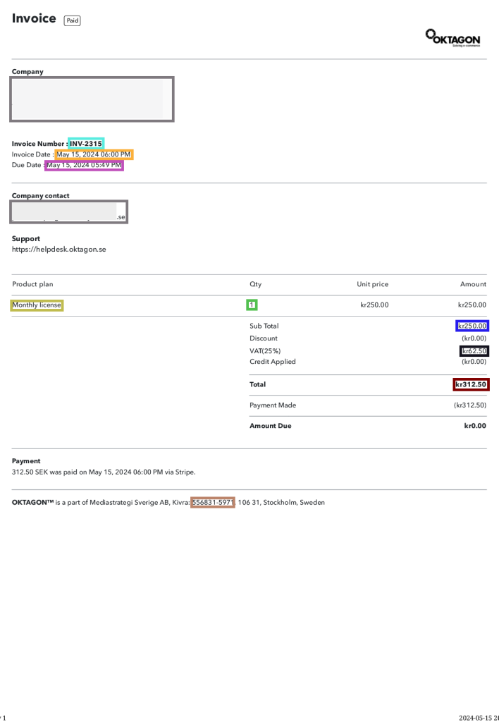Click the OKTAGON logo
499x722 pixels.
coord(453,38)
